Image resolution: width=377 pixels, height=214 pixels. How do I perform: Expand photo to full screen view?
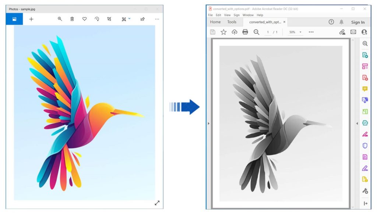(157, 203)
